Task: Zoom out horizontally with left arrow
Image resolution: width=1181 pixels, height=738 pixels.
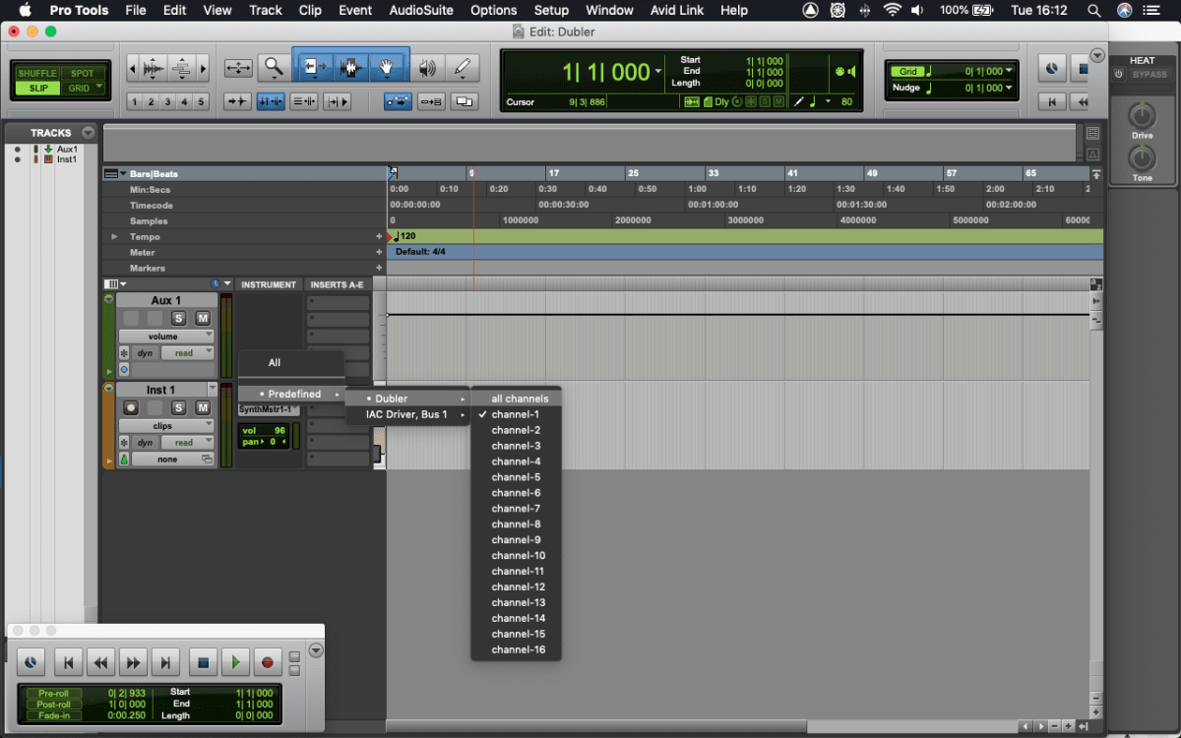Action: (133, 69)
